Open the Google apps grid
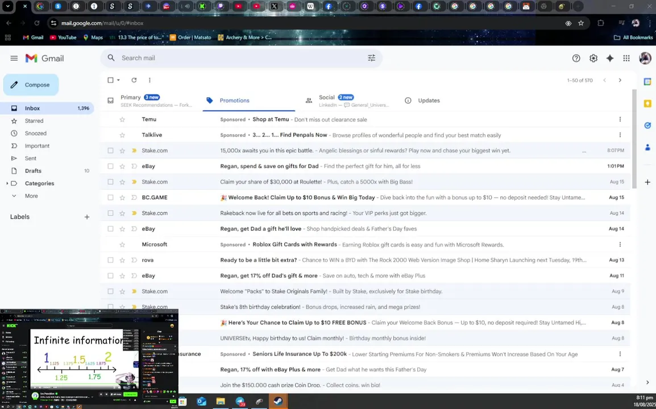The width and height of the screenshot is (656, 409). point(626,59)
